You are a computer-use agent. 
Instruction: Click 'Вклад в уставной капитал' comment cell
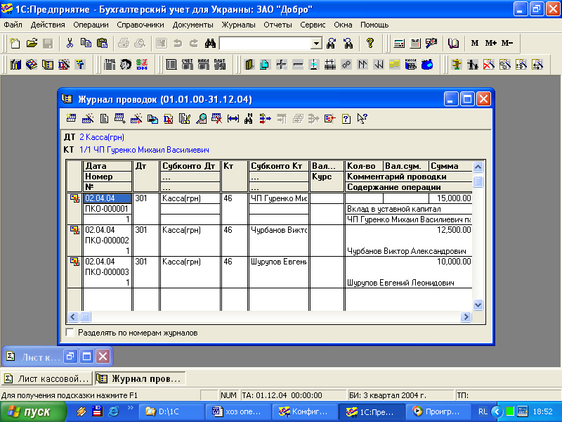409,209
